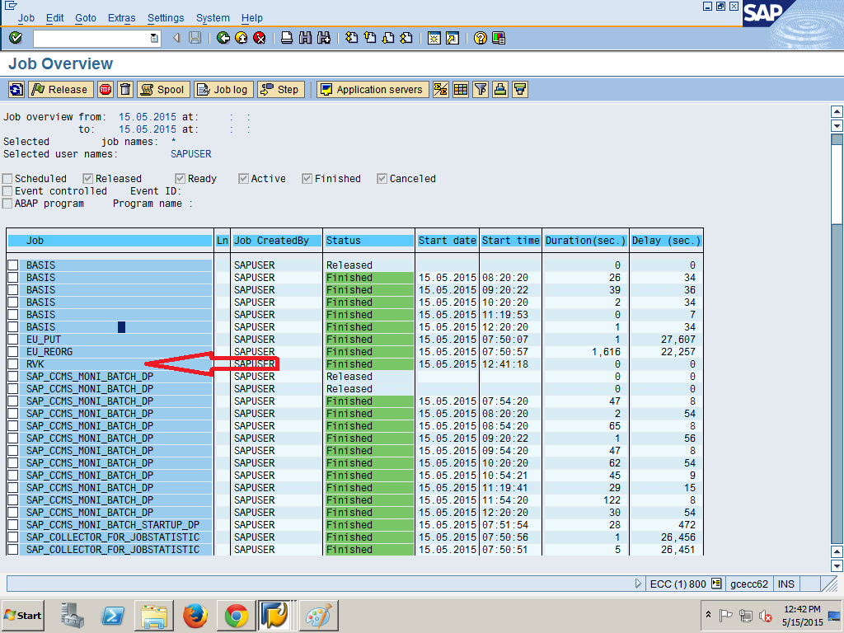Select the RVK job row checkbox
844x633 pixels.
coord(13,363)
